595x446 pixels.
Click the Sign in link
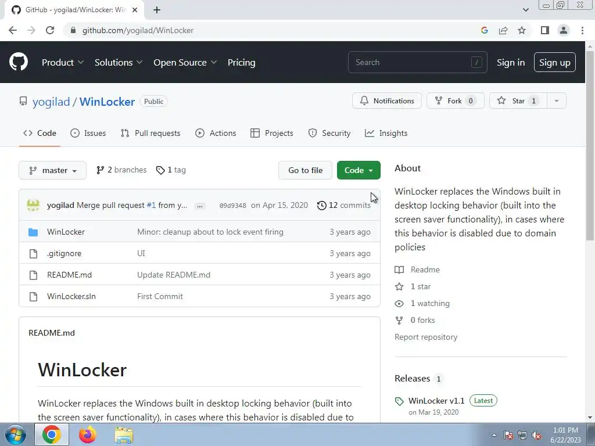point(511,63)
